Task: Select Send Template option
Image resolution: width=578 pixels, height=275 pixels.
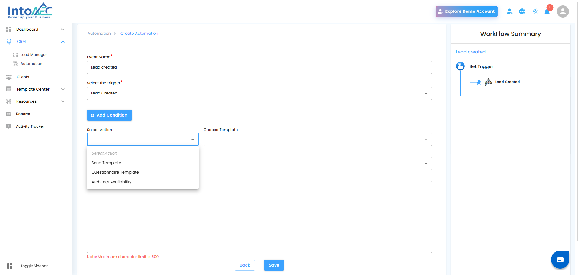Action: coord(106,163)
